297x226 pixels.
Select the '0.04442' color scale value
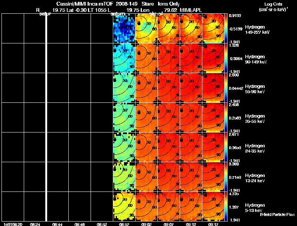pyautogui.click(x=236, y=88)
